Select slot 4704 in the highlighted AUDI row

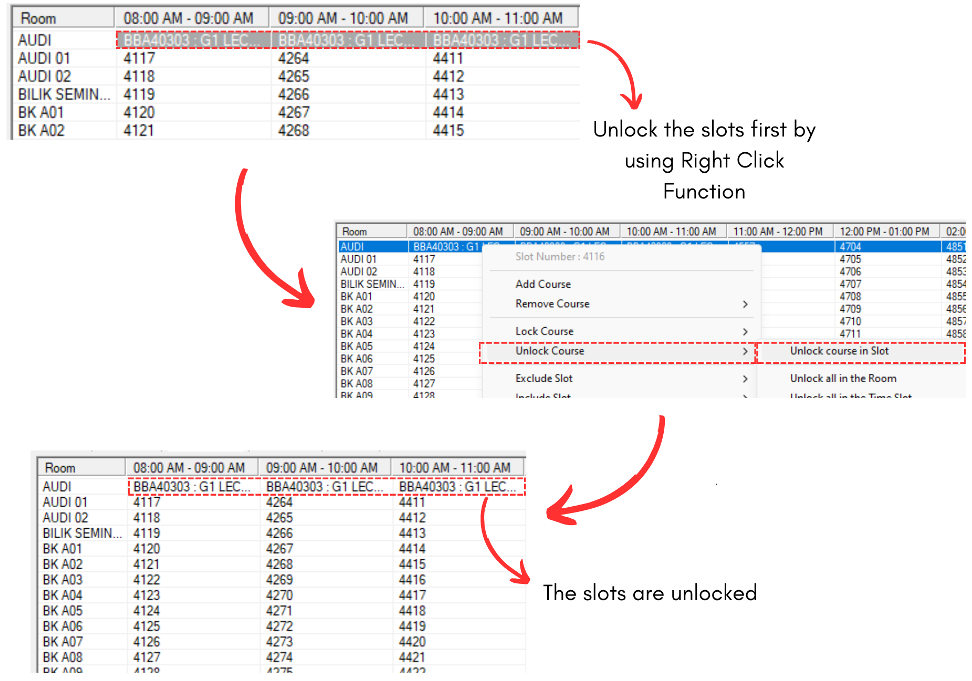(850, 247)
